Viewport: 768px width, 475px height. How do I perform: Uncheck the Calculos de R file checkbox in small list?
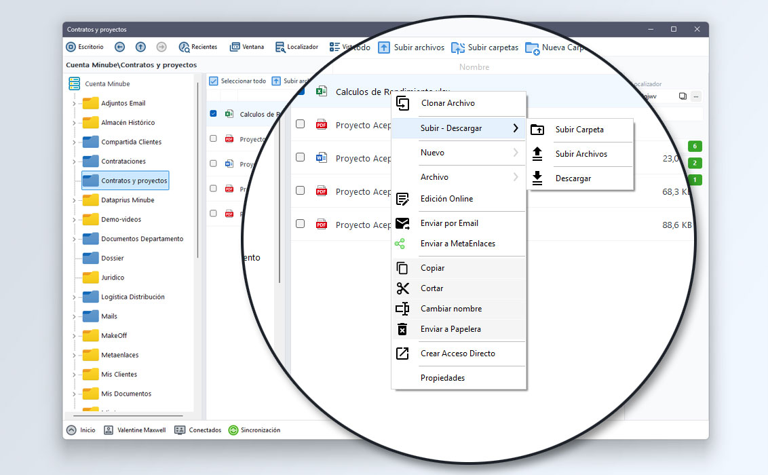pos(213,113)
